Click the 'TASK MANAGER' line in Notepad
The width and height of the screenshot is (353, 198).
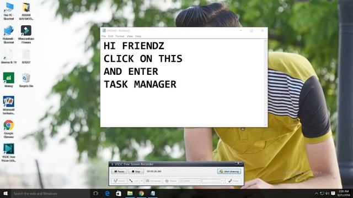pyautogui.click(x=140, y=84)
